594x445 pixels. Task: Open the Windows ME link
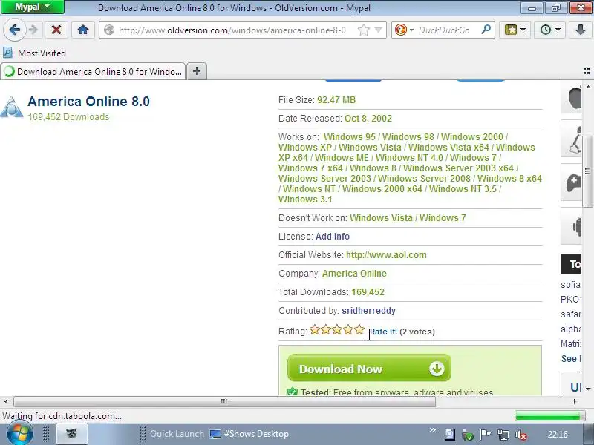tap(342, 158)
